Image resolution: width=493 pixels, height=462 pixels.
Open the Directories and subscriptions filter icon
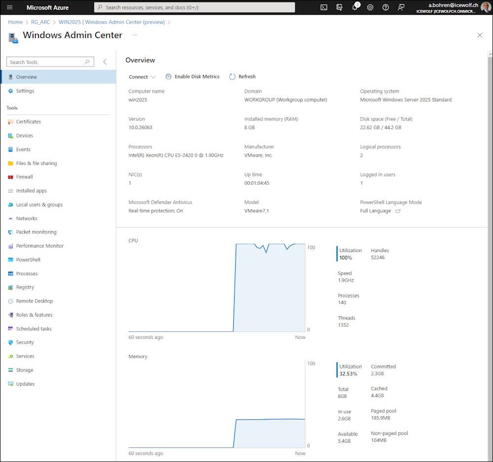(x=339, y=7)
